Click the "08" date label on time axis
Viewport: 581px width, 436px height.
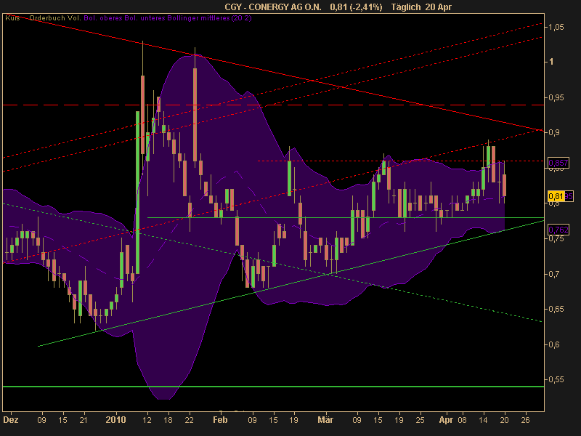tap(462, 420)
